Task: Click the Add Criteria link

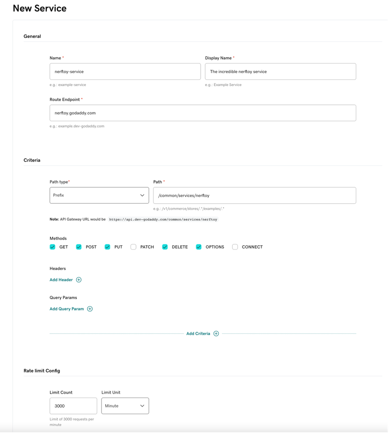Action: point(198,334)
